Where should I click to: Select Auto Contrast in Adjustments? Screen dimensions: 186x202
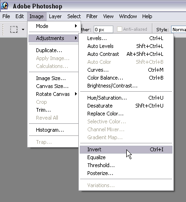pyautogui.click(x=126, y=54)
